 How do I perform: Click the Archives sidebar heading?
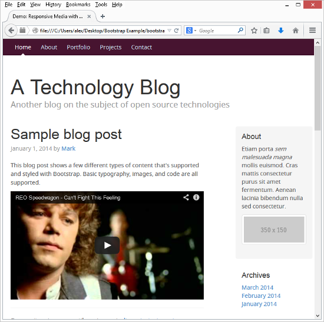click(256, 275)
